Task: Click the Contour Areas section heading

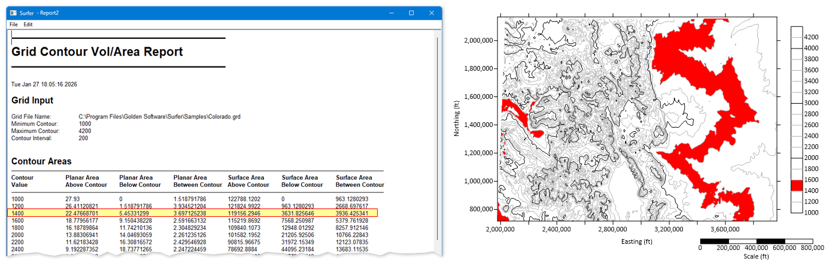Action: click(41, 162)
